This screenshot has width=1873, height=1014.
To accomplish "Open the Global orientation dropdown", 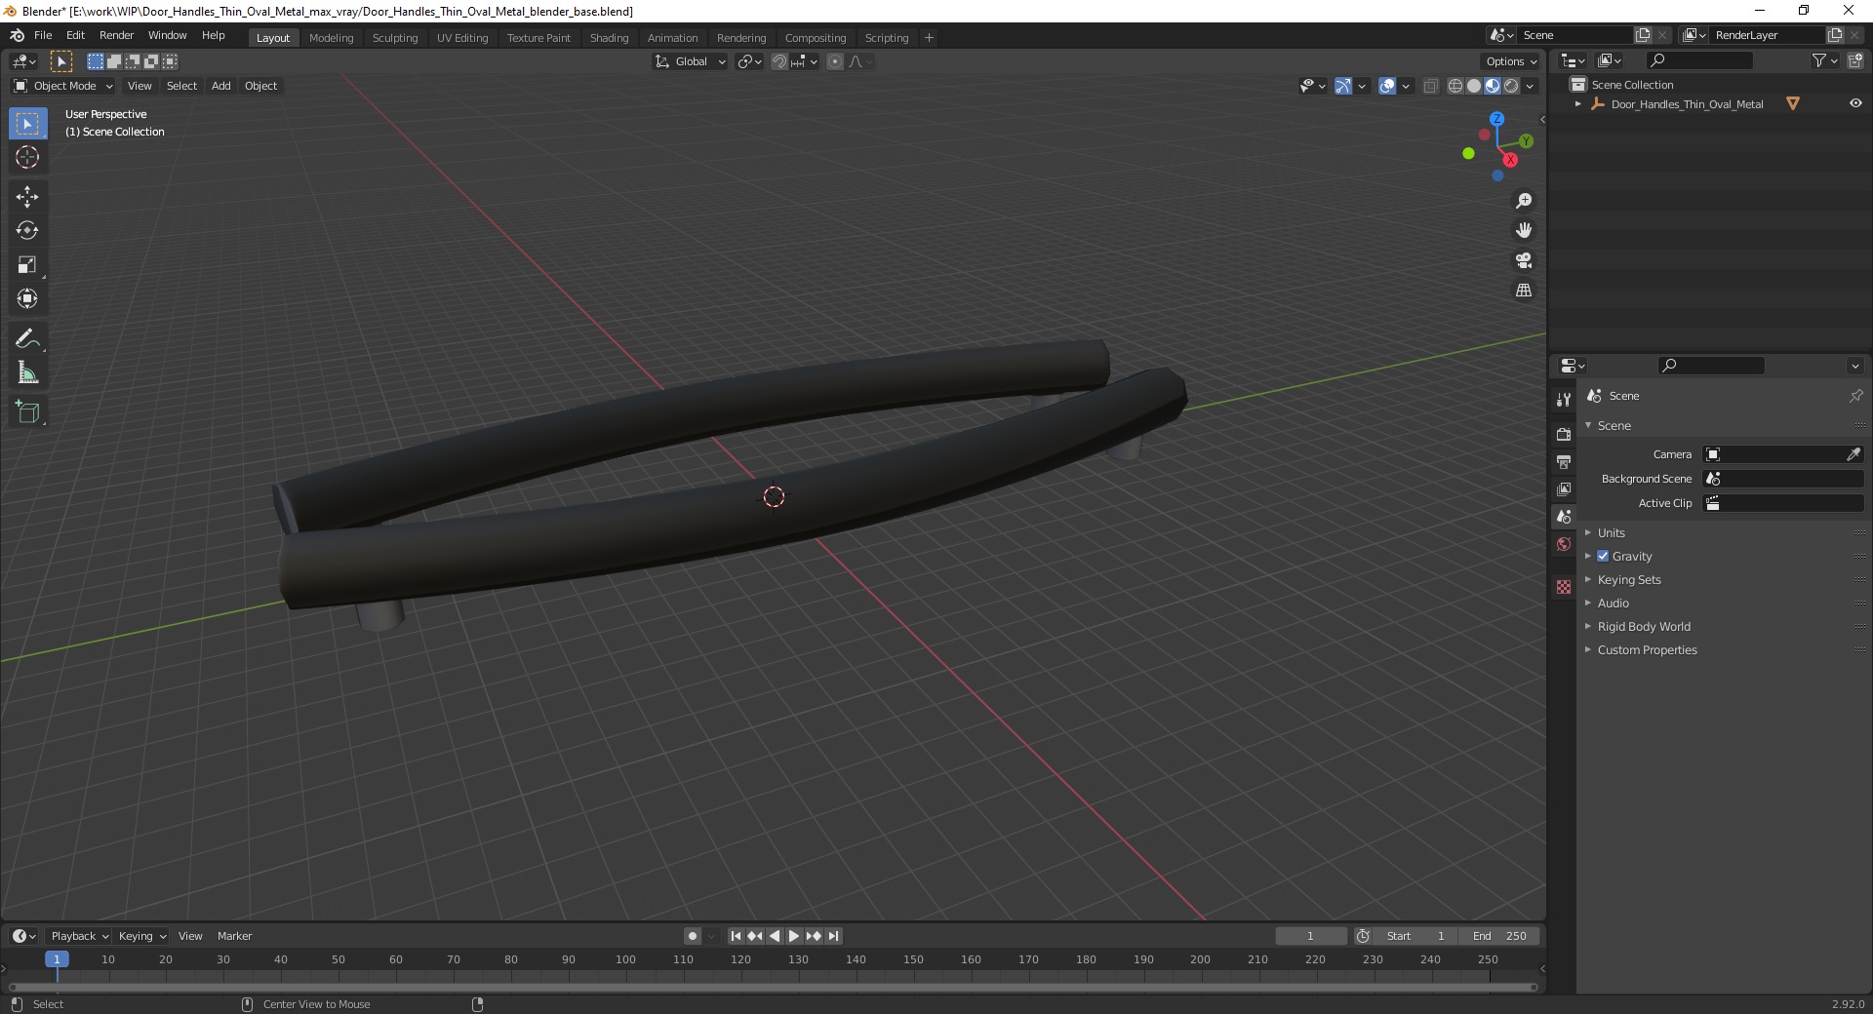I will point(690,61).
